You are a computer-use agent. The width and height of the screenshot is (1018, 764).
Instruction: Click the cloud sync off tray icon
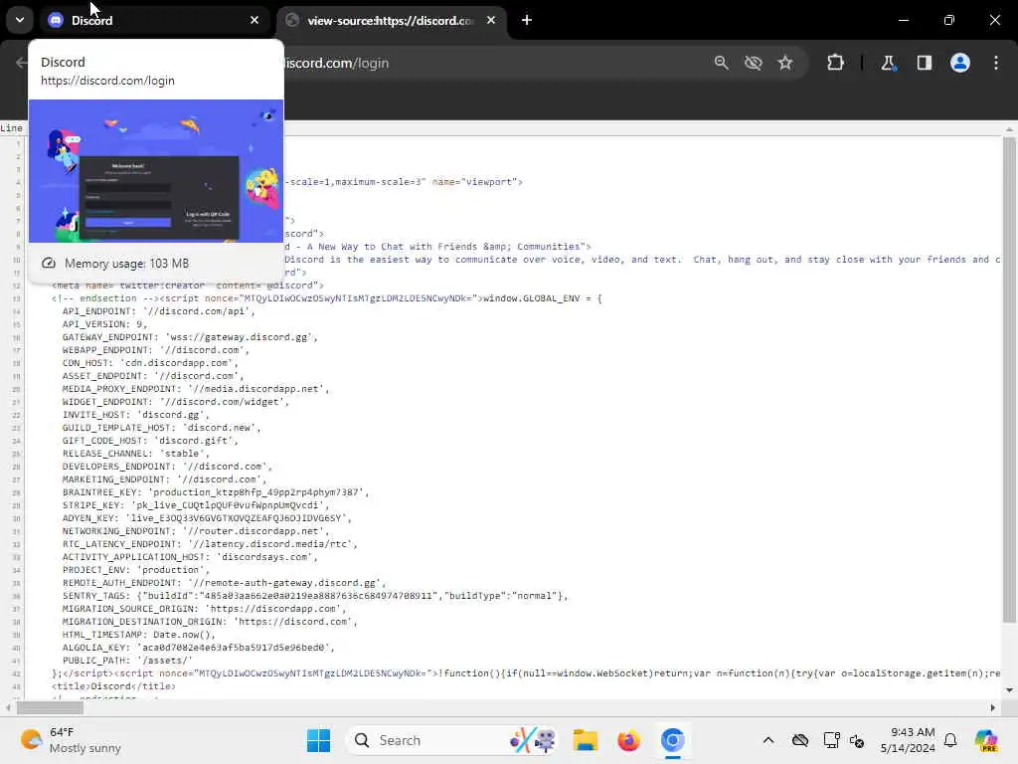click(x=800, y=740)
